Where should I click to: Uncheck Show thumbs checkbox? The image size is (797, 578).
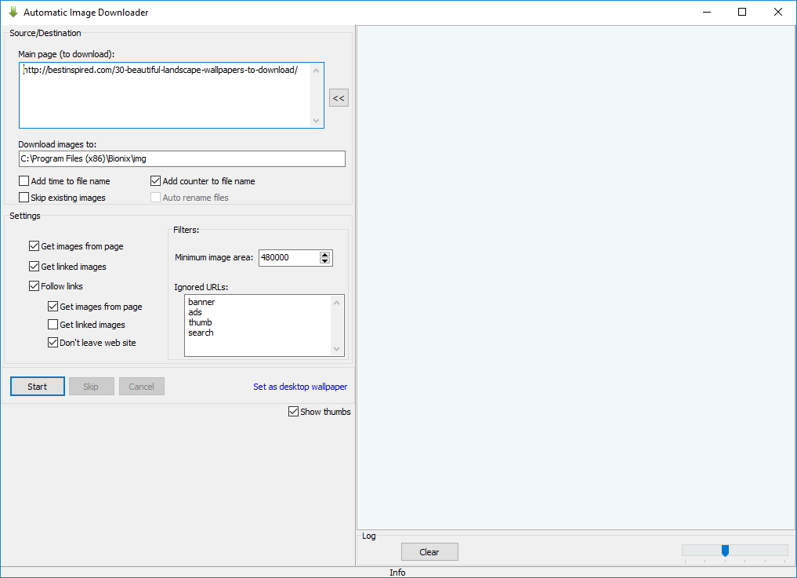(x=294, y=412)
